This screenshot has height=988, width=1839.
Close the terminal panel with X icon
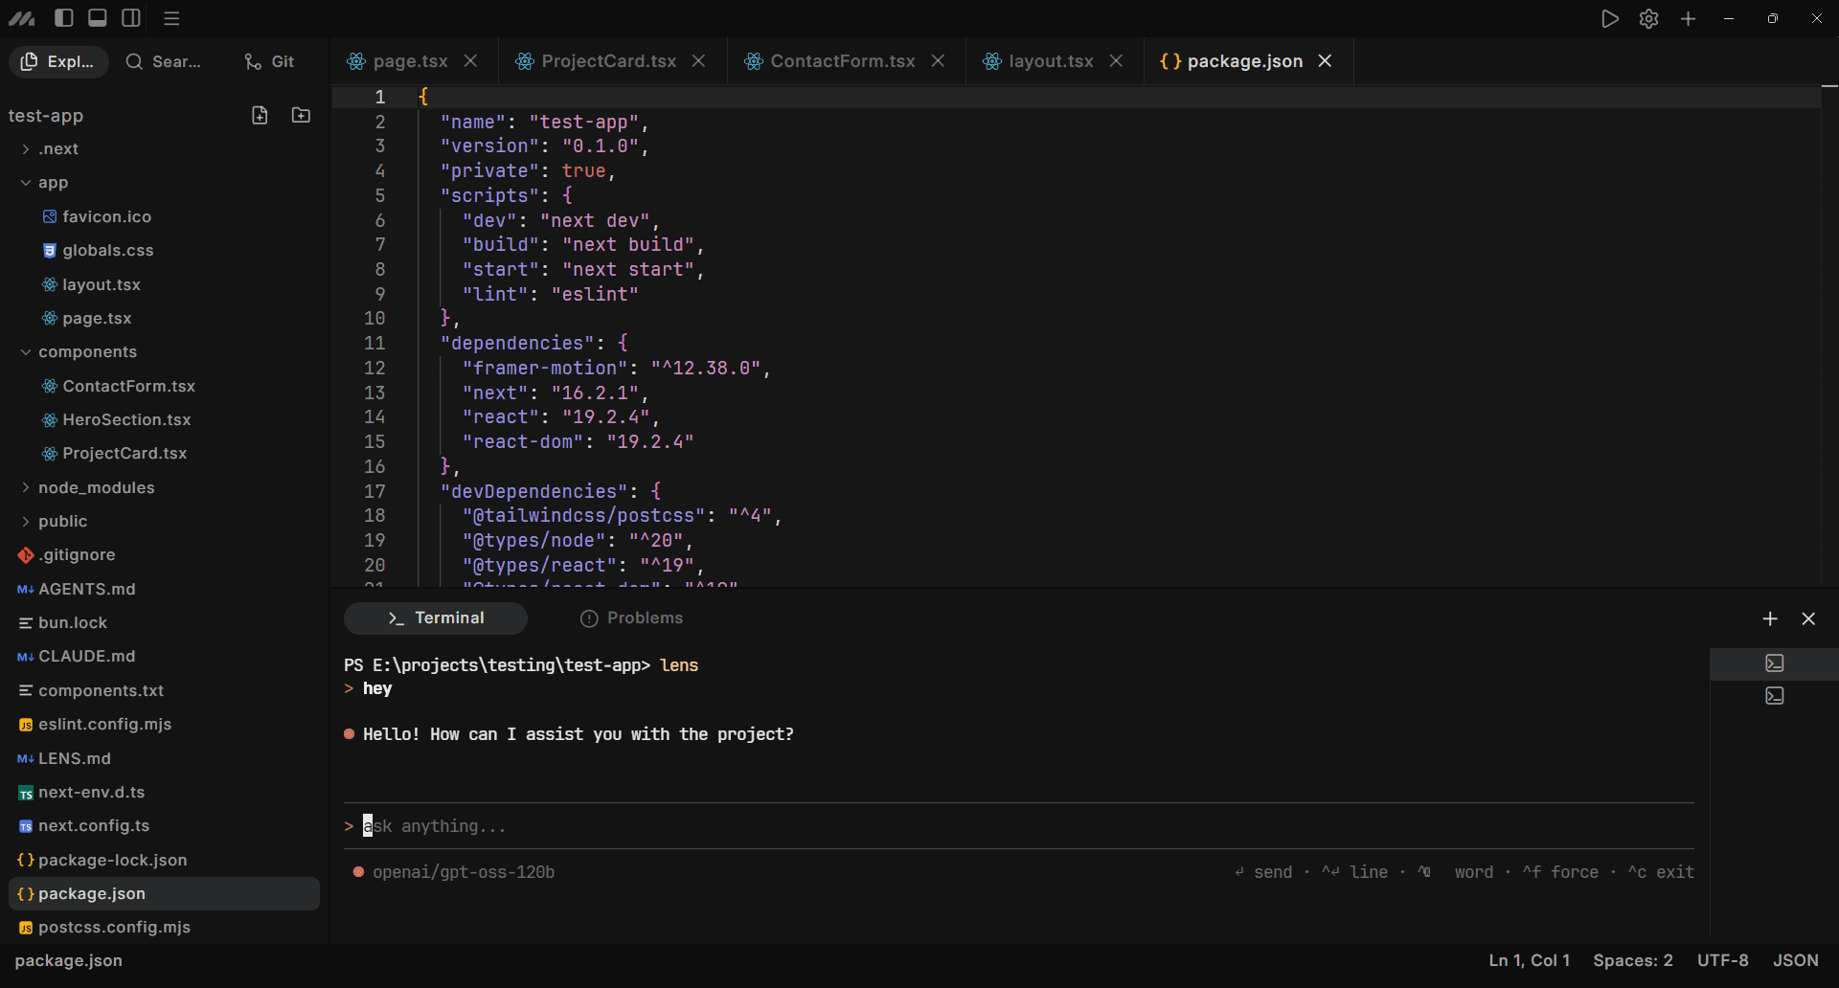[x=1808, y=619]
